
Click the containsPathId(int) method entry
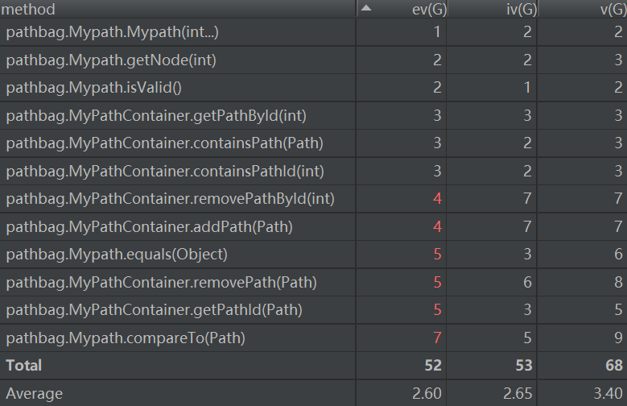point(165,171)
